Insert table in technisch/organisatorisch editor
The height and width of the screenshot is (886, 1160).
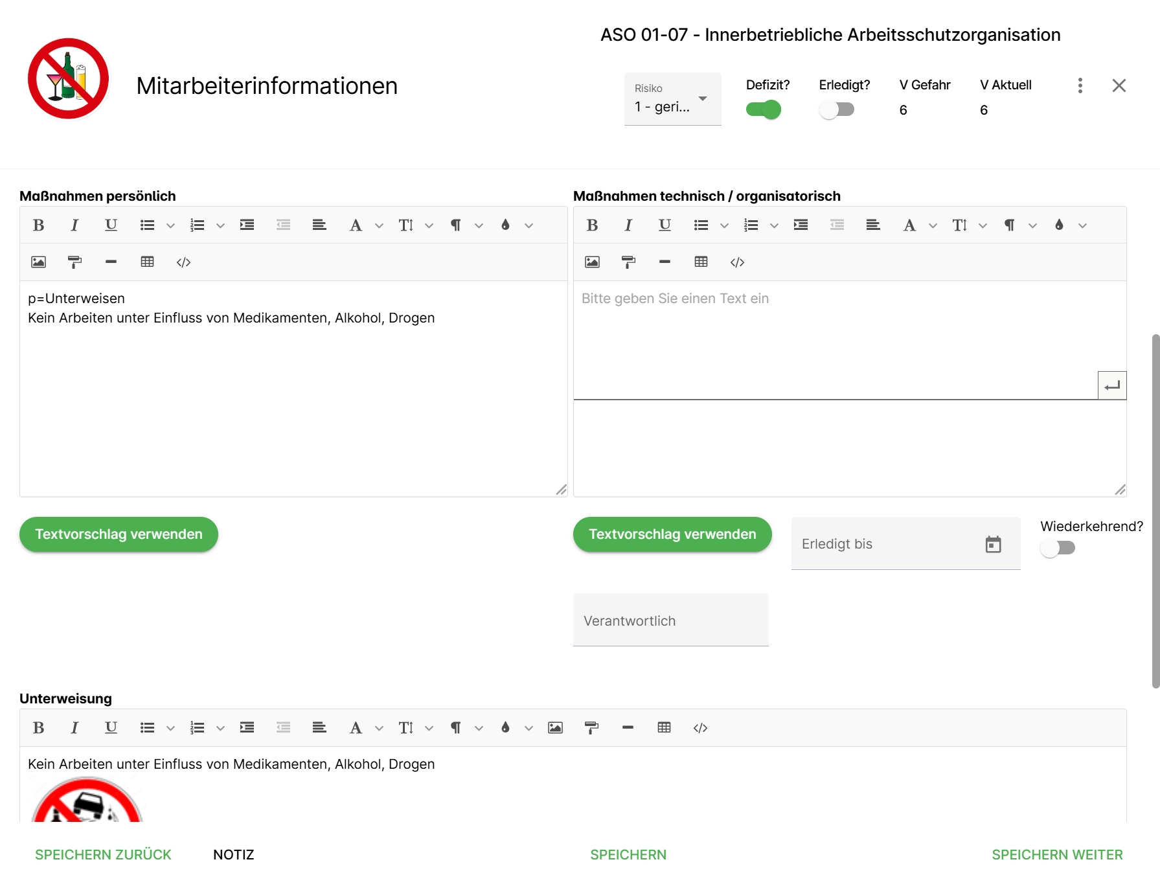coord(701,262)
